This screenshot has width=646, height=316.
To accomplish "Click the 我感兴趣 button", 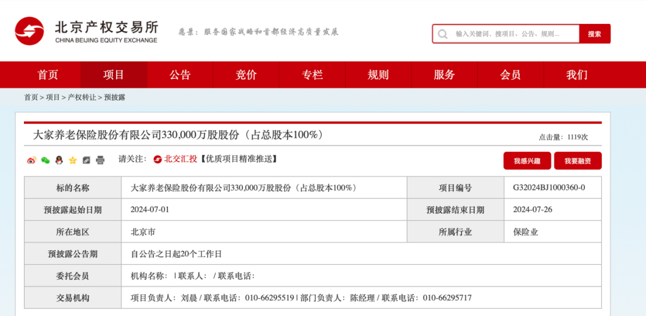I will click(527, 161).
